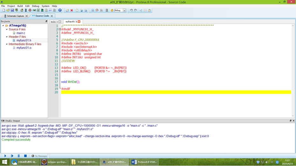Screen dimensions: 296x166
Task: Click the Undo arrow icon
Action: [131, 10]
